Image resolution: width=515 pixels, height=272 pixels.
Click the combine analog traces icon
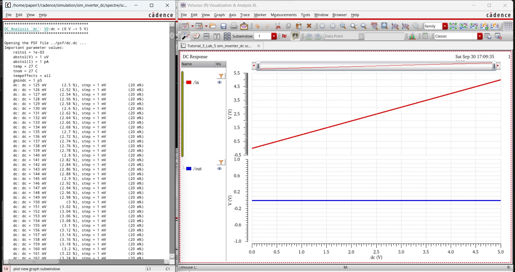tap(464, 26)
